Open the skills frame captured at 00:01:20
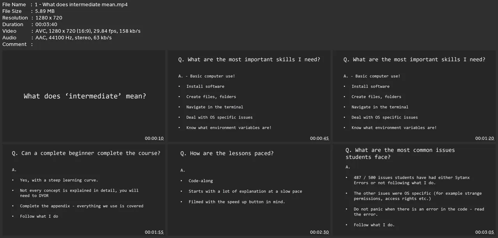Image resolution: width=498 pixels, height=238 pixels. pyautogui.click(x=414, y=96)
